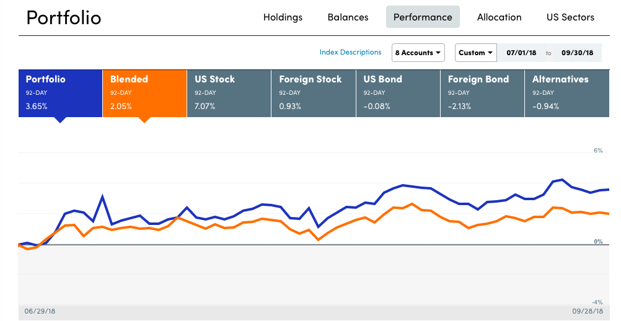Toggle the blue Portfolio series tile

click(x=60, y=94)
